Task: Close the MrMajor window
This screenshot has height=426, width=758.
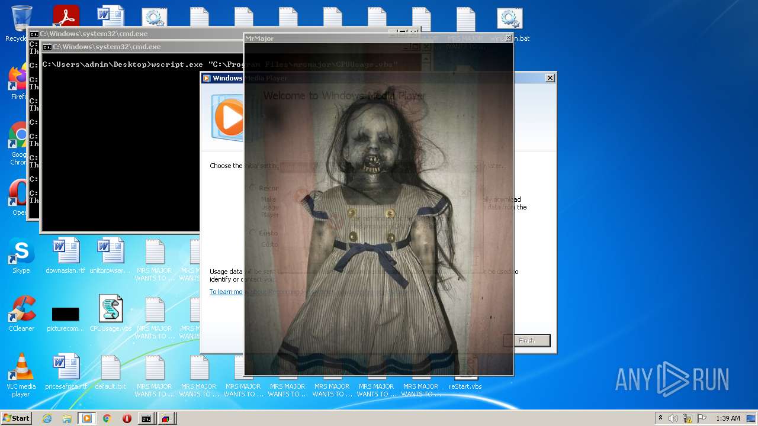Action: [508, 38]
